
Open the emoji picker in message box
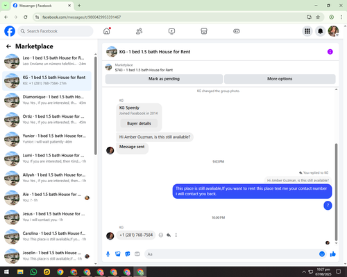322,254
